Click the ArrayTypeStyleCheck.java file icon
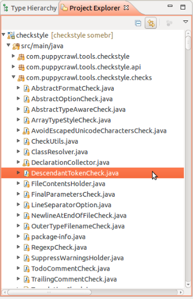 point(26,120)
